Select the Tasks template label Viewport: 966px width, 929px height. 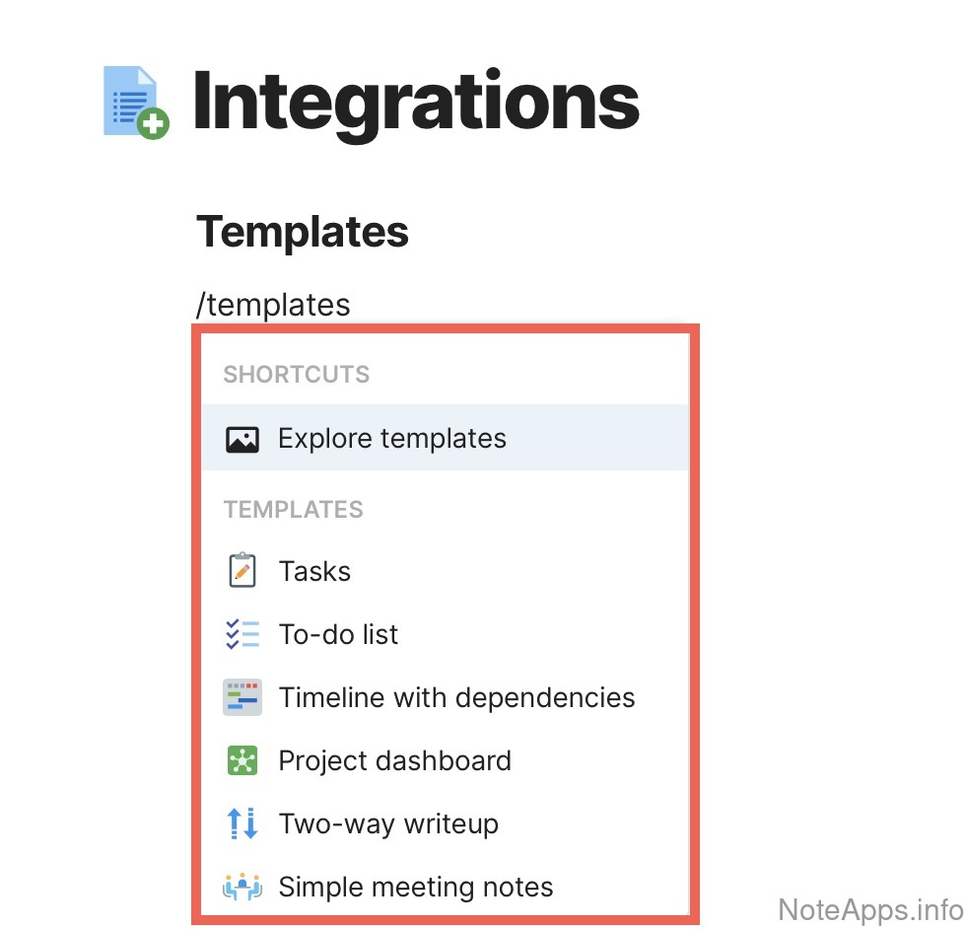pyautogui.click(x=314, y=571)
